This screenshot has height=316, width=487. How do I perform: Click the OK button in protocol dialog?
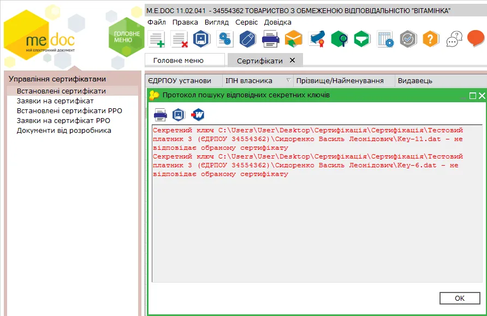pos(460,299)
